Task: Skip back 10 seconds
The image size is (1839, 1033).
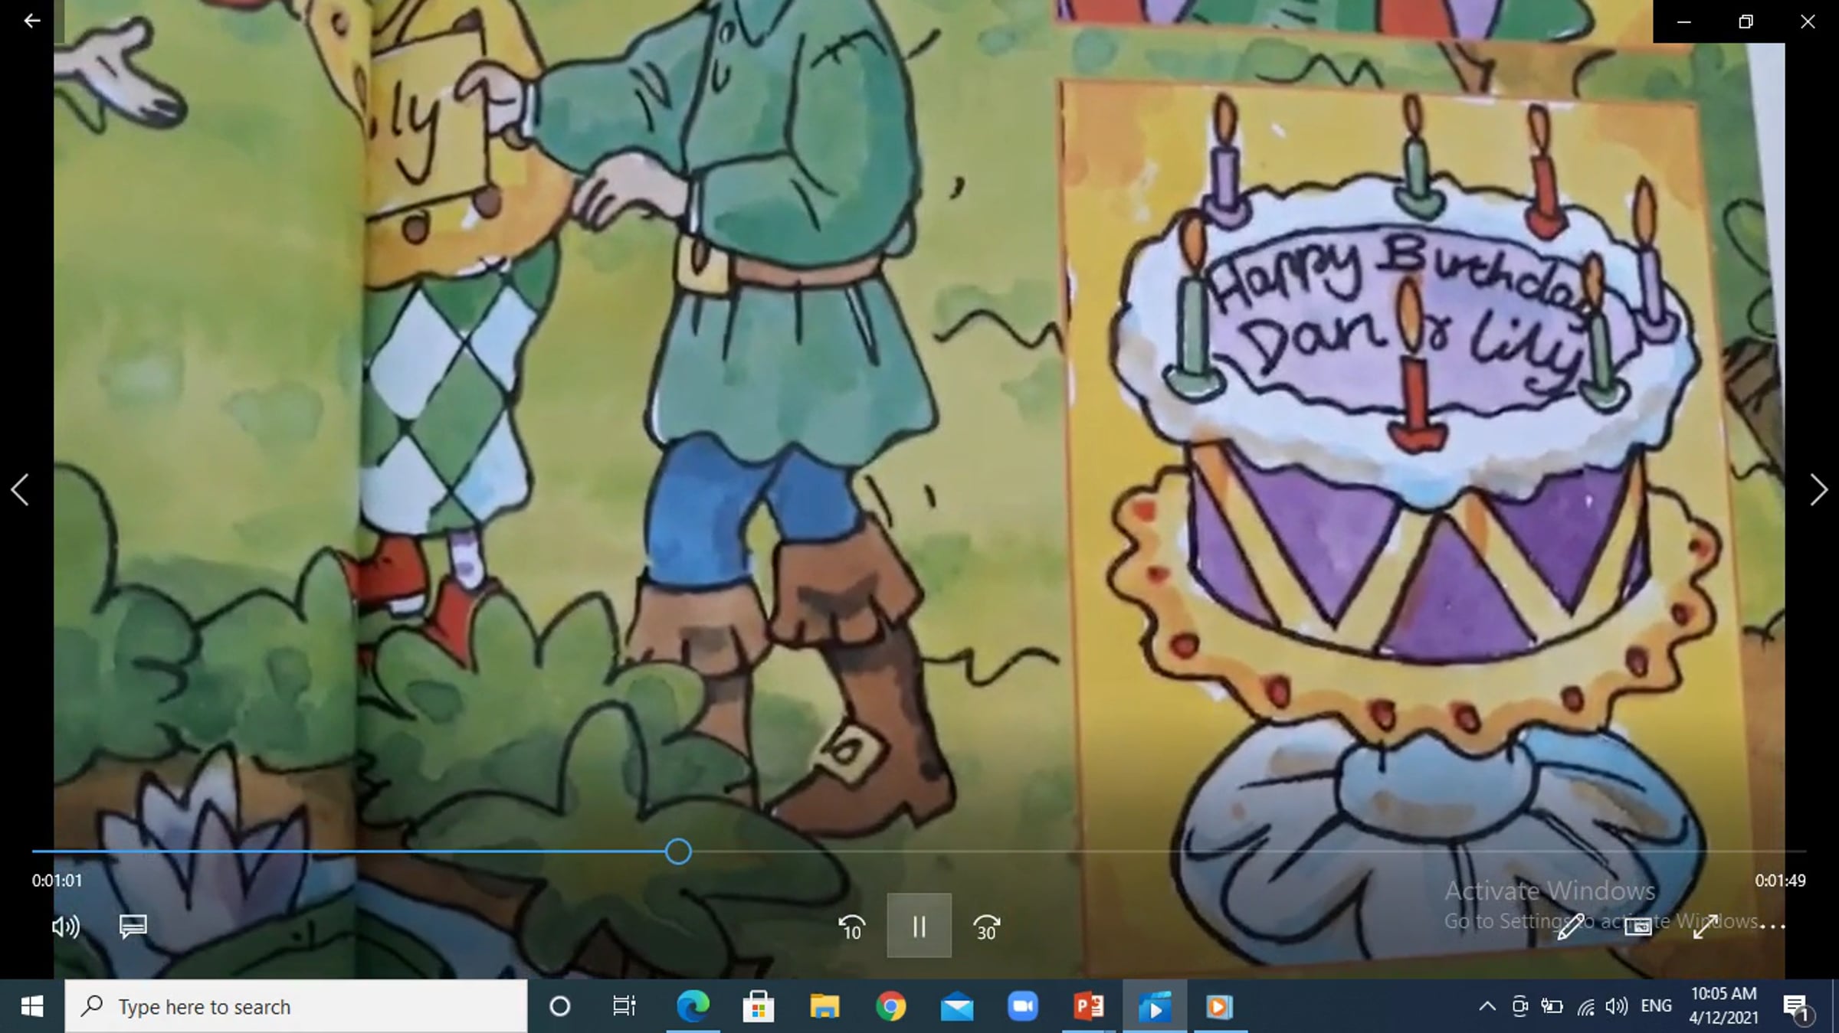Action: point(852,927)
